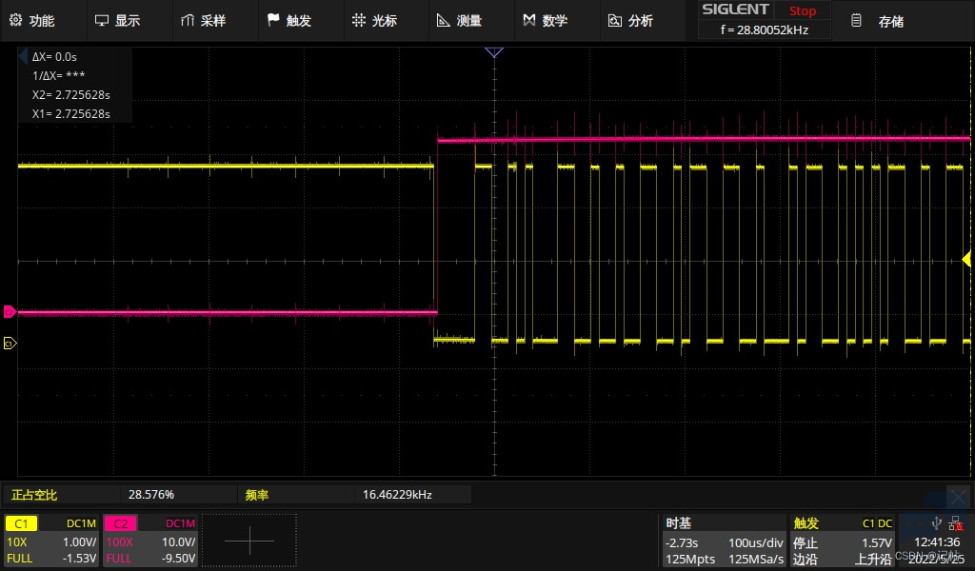
Task: Open the 采样 acquire menu
Action: (204, 21)
